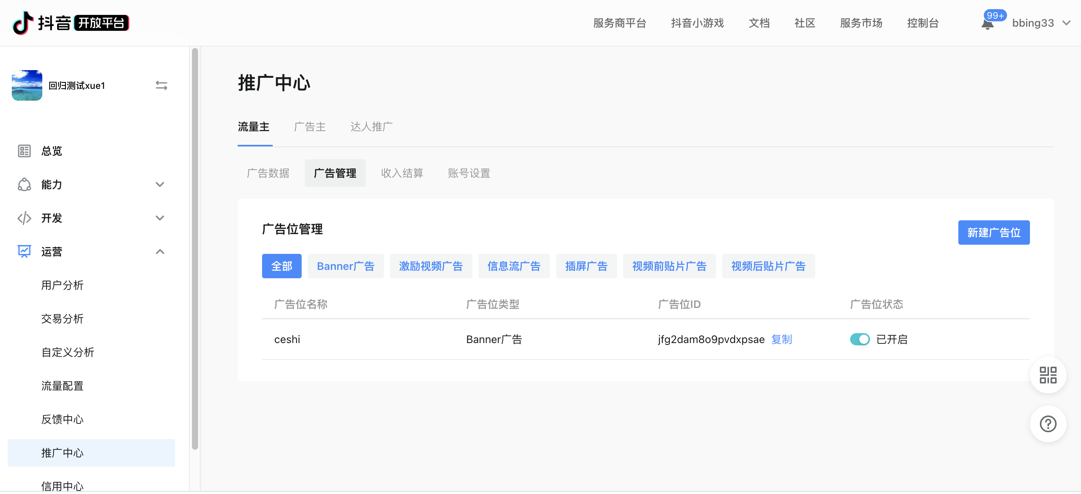This screenshot has height=494, width=1081.
Task: Open the 广告数据 sub-tab
Action: point(268,173)
